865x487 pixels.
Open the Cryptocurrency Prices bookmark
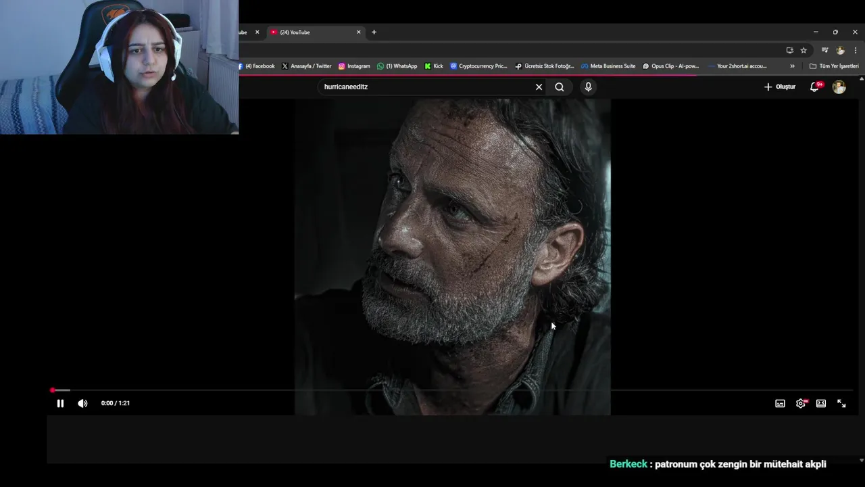pyautogui.click(x=478, y=66)
